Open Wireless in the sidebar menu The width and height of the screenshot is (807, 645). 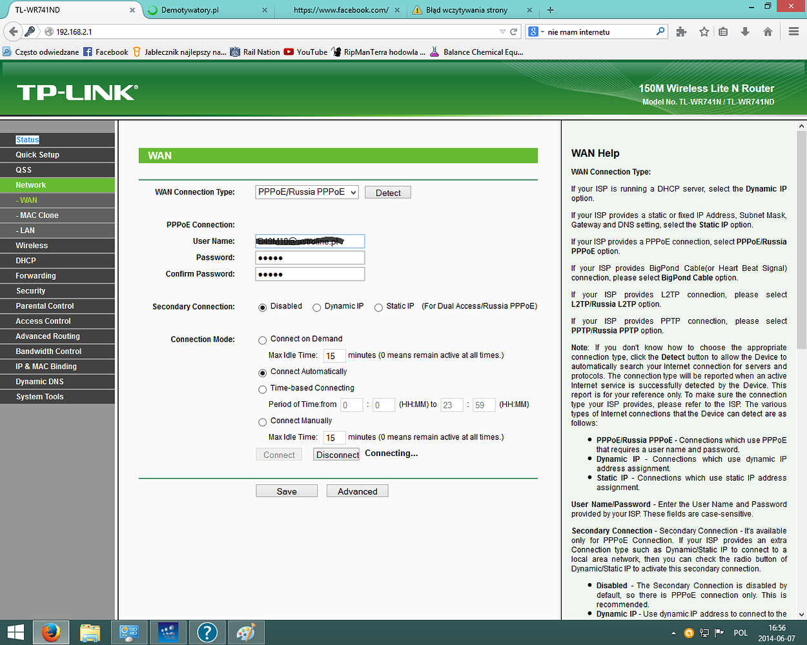click(x=32, y=246)
